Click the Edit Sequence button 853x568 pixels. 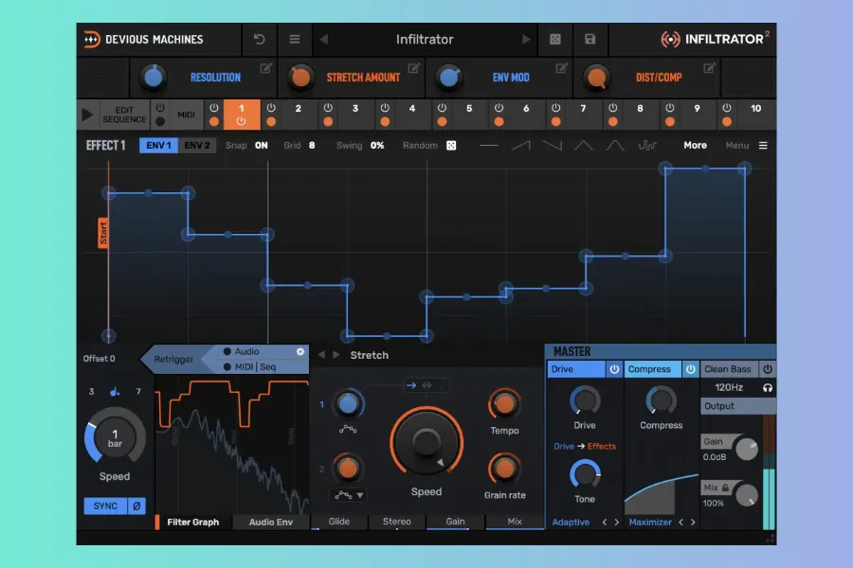click(x=124, y=115)
